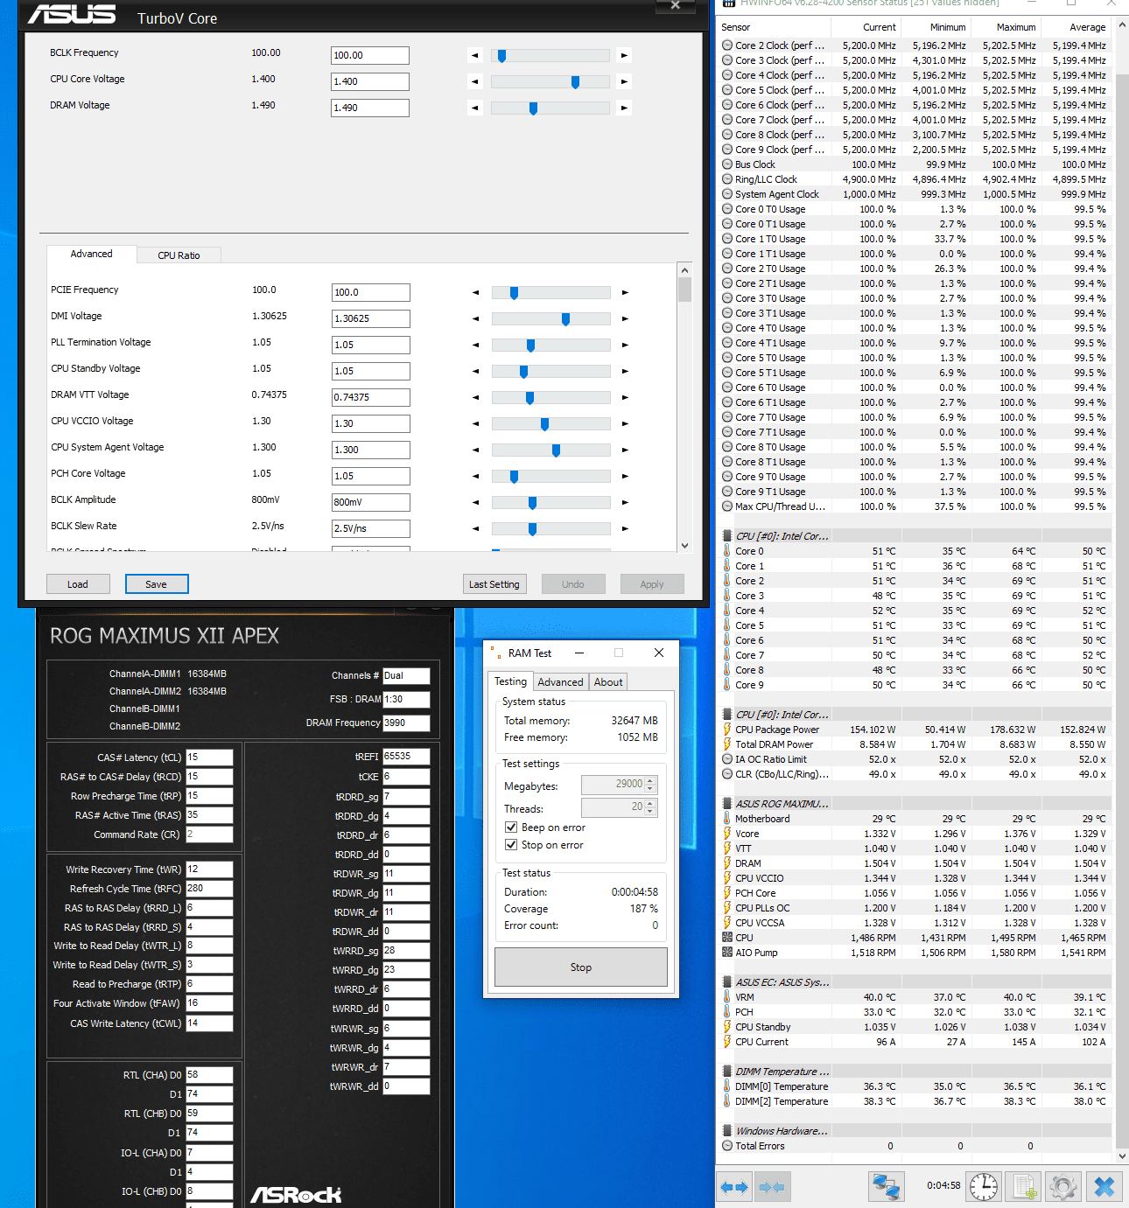The height and width of the screenshot is (1208, 1129).
Task: Click the thermometer icon beside VRM sensor
Action: click(727, 997)
